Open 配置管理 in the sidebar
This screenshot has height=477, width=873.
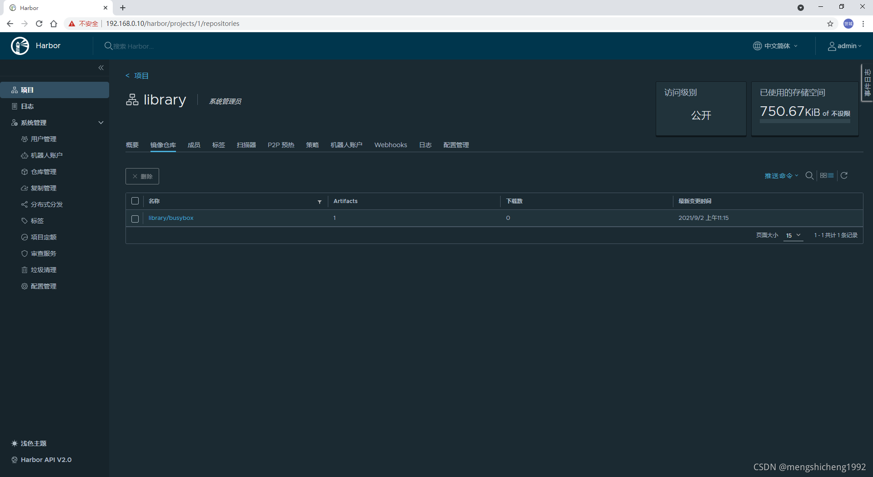click(44, 286)
